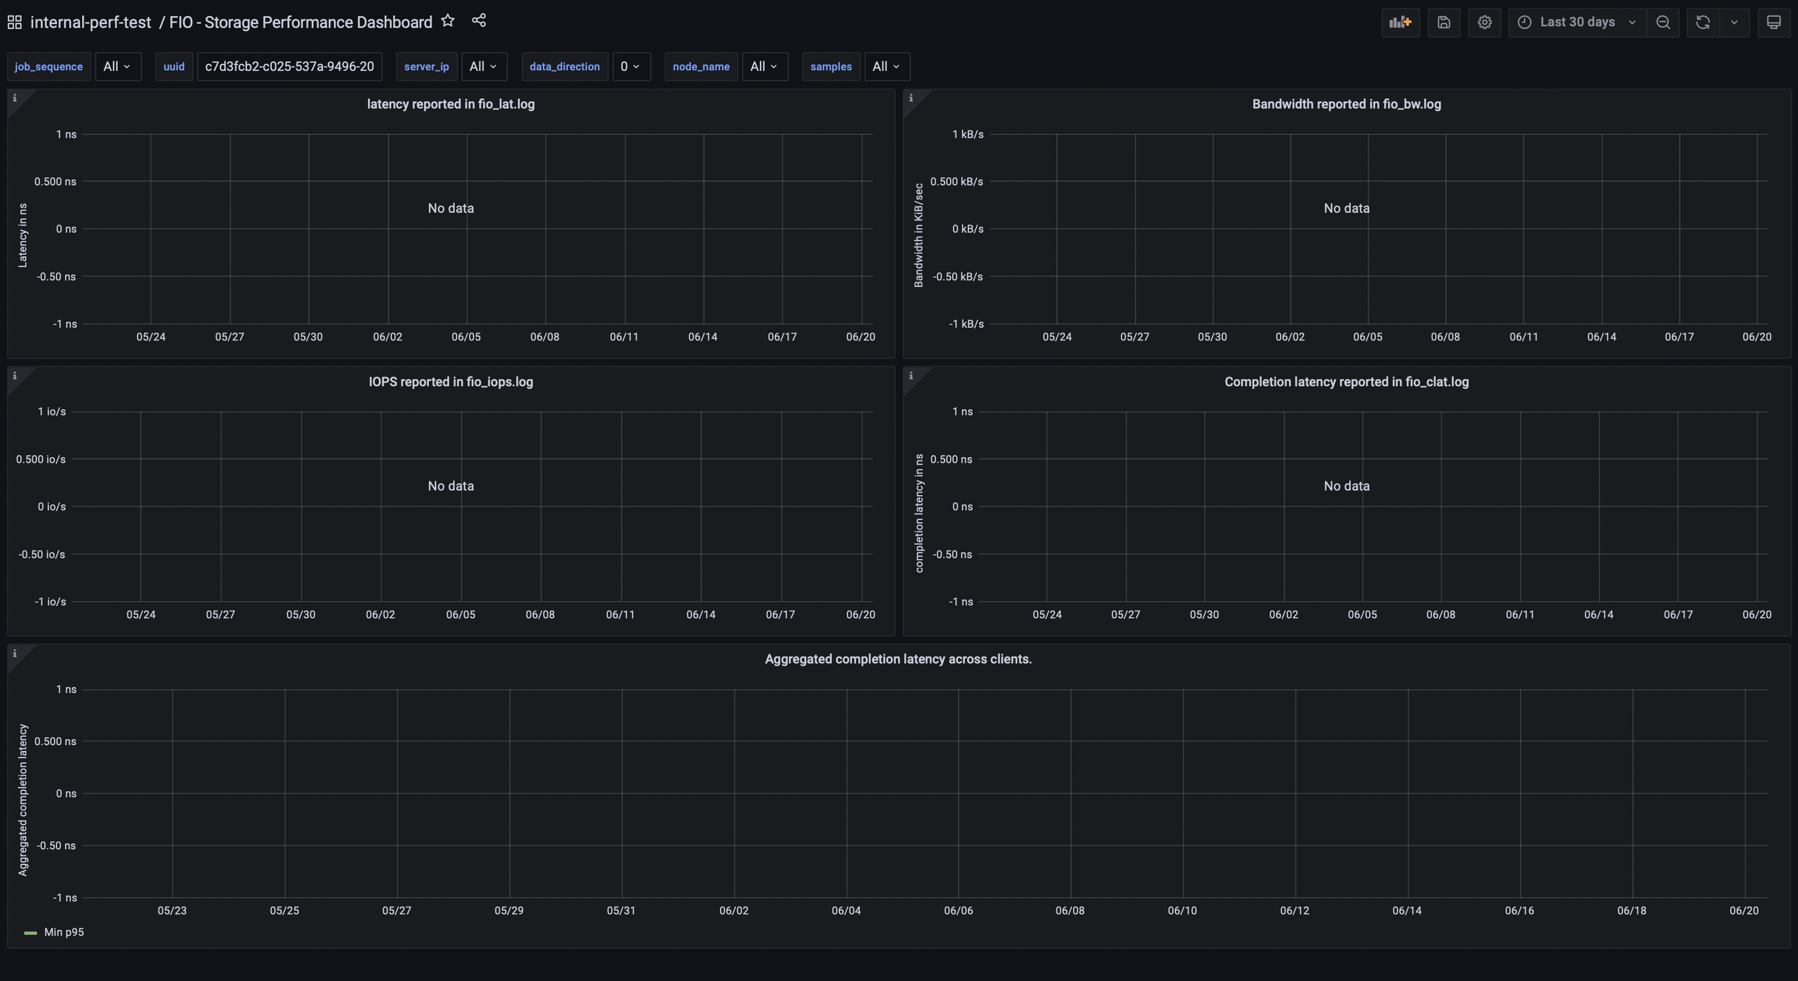Open the Bandwidth panel title menu
The width and height of the screenshot is (1798, 981).
click(x=1346, y=104)
